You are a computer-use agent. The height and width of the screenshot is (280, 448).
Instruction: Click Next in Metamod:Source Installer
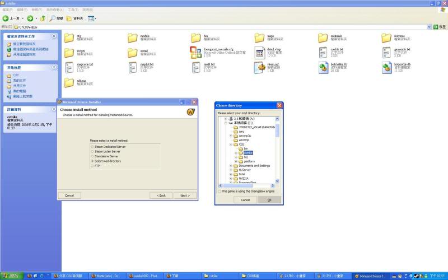coord(185,195)
